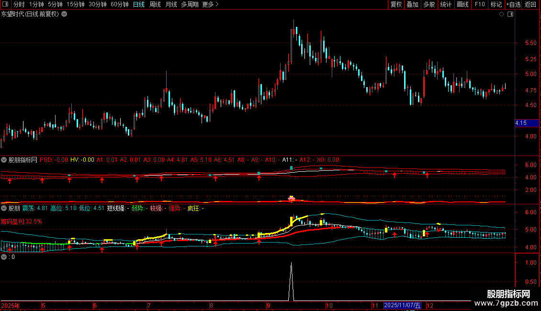
Task: Open the 复权 adjustment option
Action: (396, 4)
